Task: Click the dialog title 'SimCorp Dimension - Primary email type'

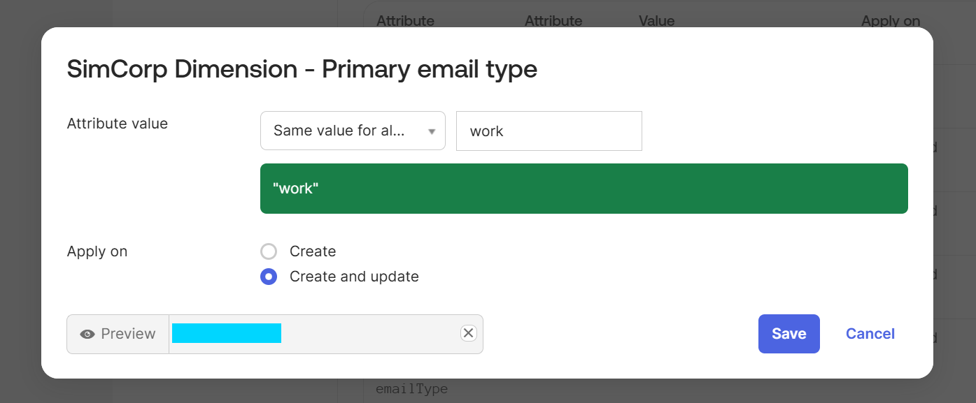Action: click(x=302, y=69)
